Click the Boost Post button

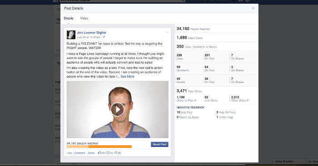coord(159,144)
